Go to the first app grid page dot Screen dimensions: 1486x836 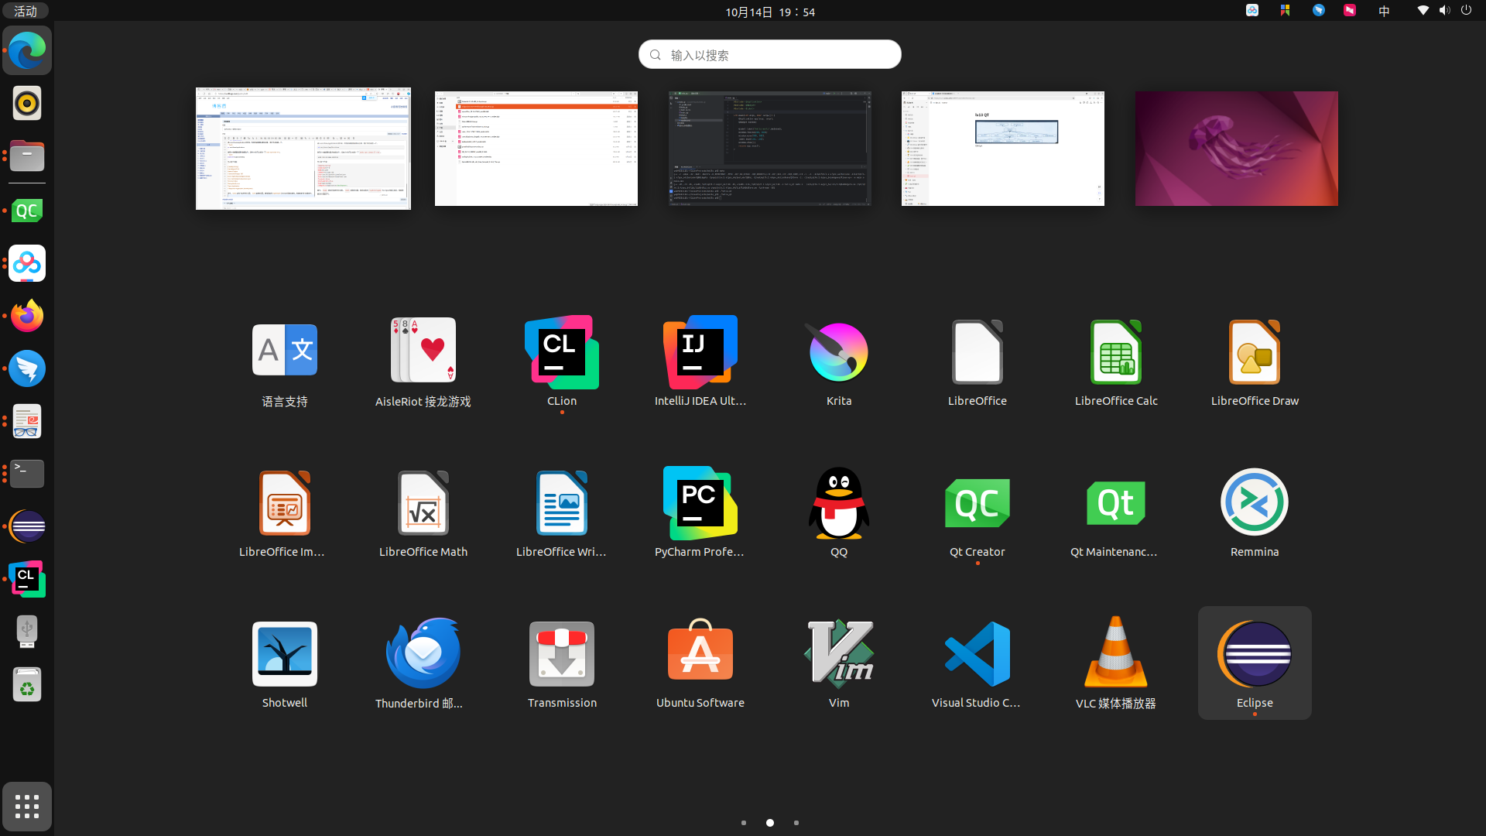point(744,823)
